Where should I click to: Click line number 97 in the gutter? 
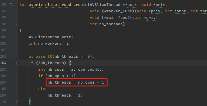4,18
